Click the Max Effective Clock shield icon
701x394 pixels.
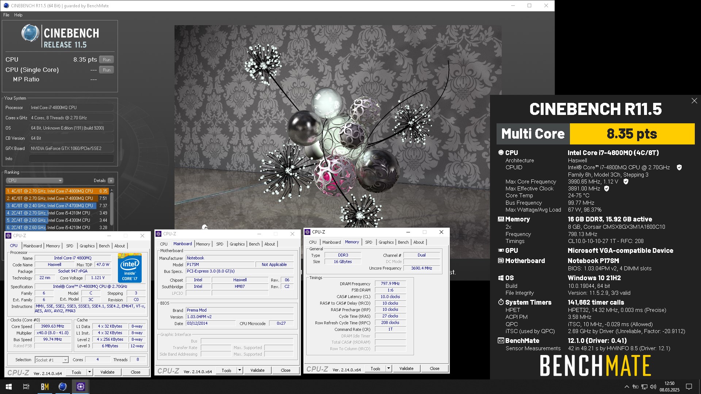[606, 189]
